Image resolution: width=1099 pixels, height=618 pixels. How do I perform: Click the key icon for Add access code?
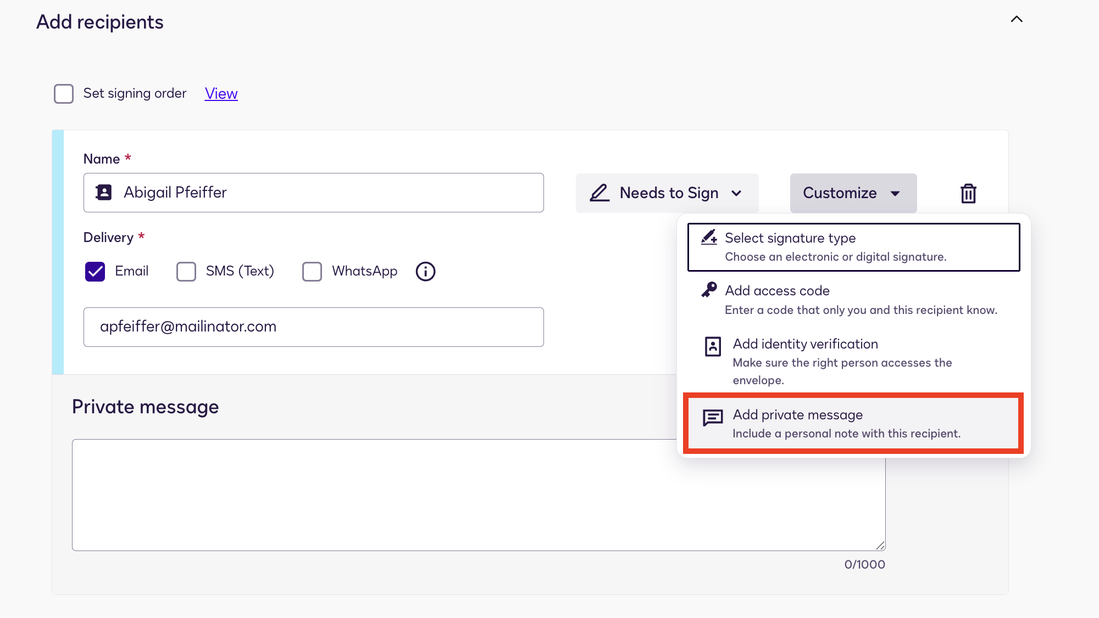click(709, 290)
